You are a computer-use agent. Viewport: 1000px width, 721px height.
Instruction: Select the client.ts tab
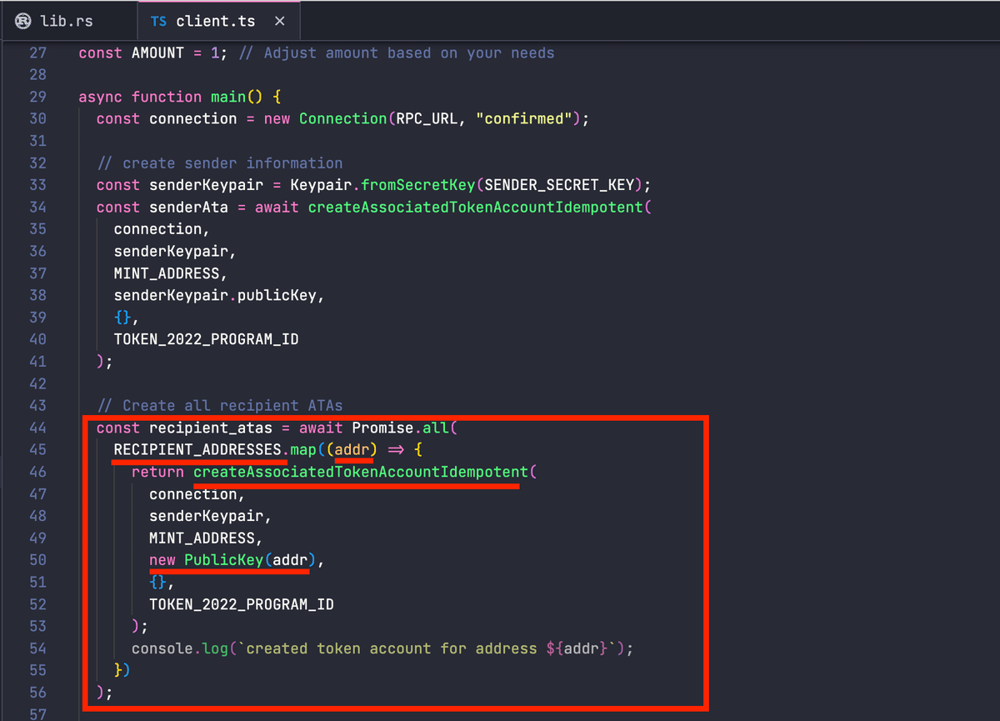coord(219,21)
